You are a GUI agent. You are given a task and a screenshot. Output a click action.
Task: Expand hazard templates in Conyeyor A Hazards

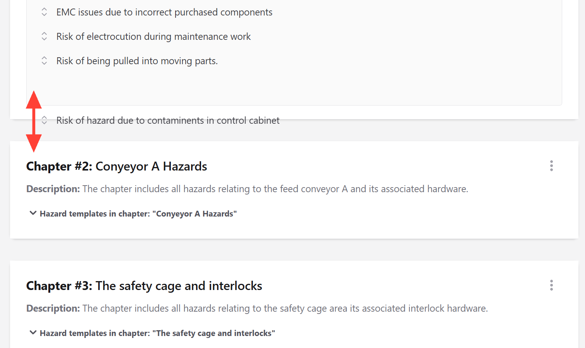133,214
